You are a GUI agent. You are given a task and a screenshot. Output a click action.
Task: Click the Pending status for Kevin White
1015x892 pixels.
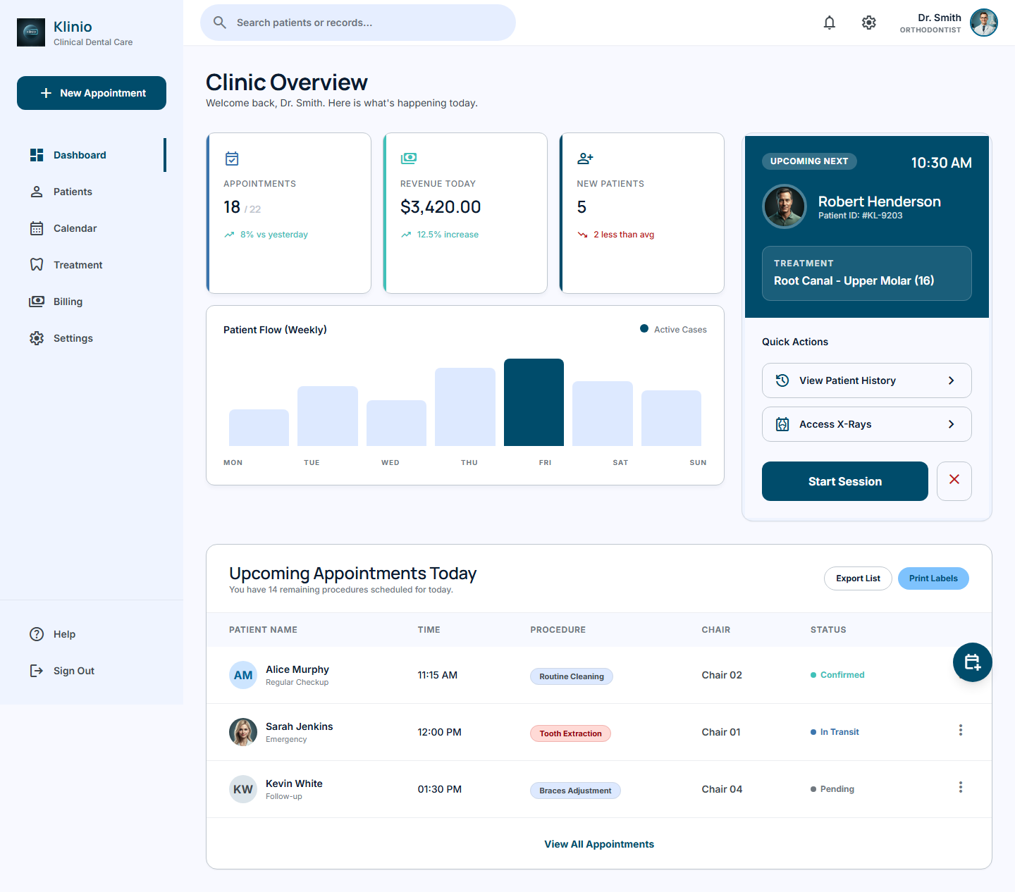pos(832,789)
